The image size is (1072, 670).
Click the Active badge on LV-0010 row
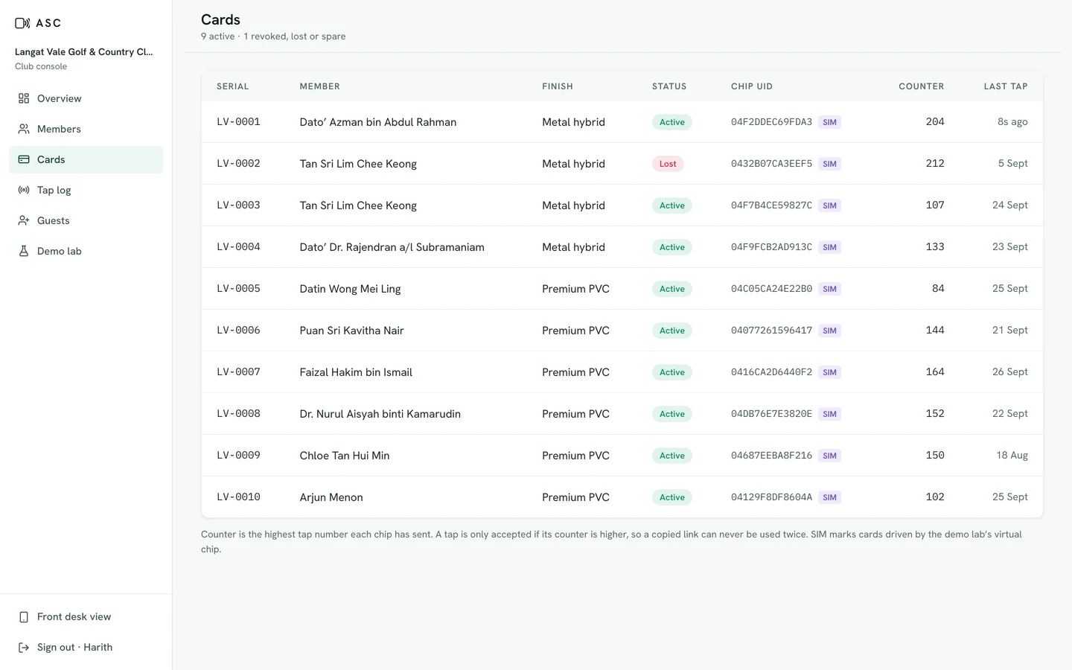(x=671, y=497)
